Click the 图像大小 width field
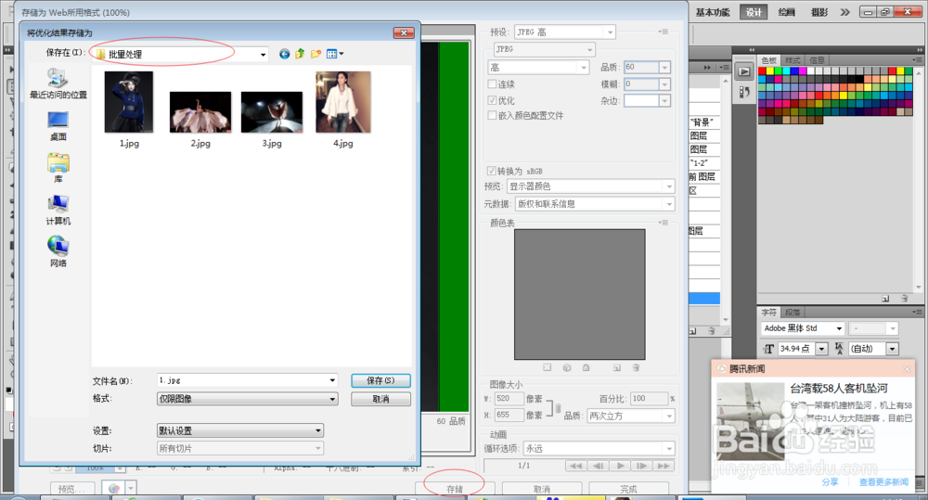928x500 pixels. click(509, 399)
